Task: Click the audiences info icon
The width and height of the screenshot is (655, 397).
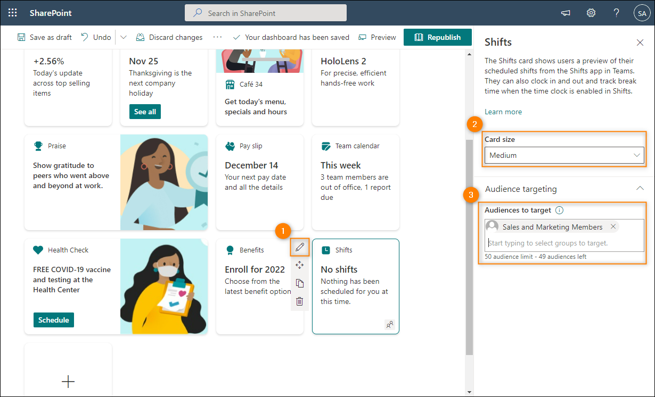Action: (x=560, y=210)
